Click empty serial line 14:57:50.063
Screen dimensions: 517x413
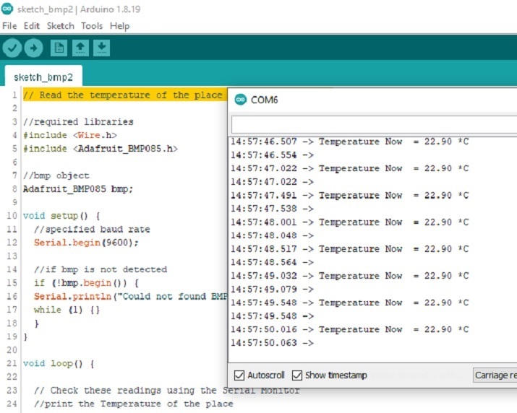272,343
